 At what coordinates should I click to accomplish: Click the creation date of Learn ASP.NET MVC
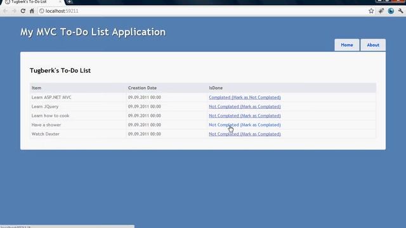coord(144,98)
